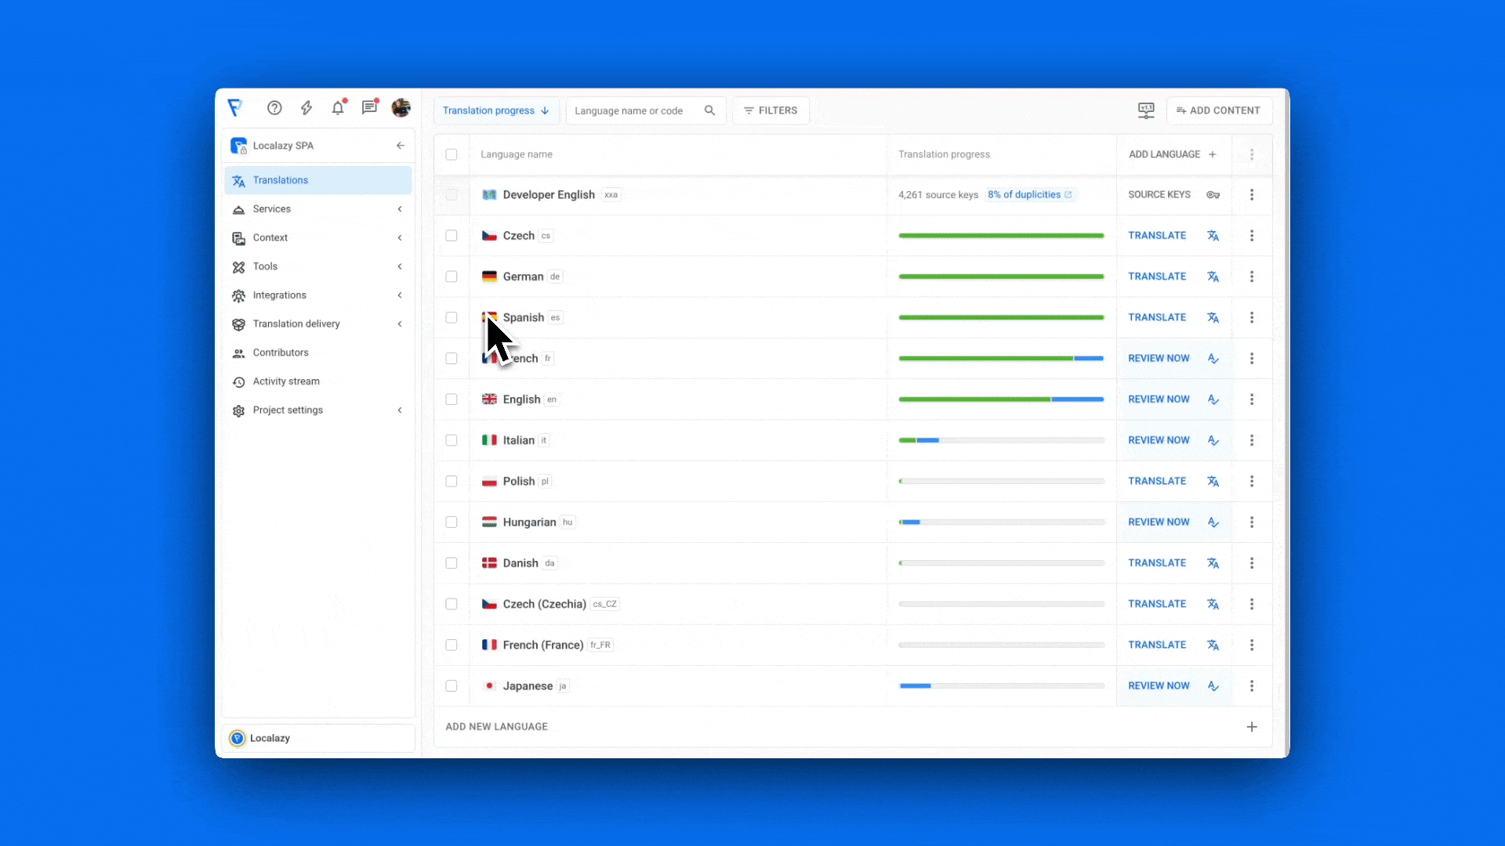1505x846 pixels.
Task: Click the release version screen icon
Action: [x=1146, y=110]
